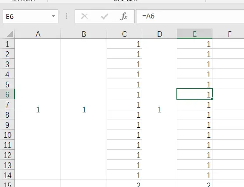Screen dimensions: 244x187
Task: Click the formula bar resize dots handle
Action: pyautogui.click(x=67, y=16)
